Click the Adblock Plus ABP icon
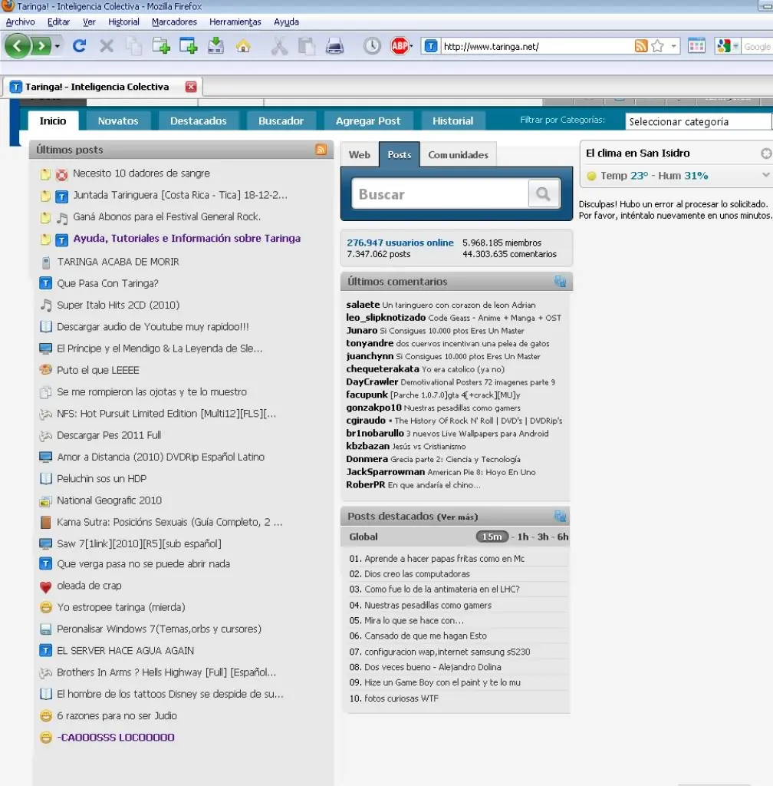This screenshot has width=773, height=786. click(x=400, y=46)
